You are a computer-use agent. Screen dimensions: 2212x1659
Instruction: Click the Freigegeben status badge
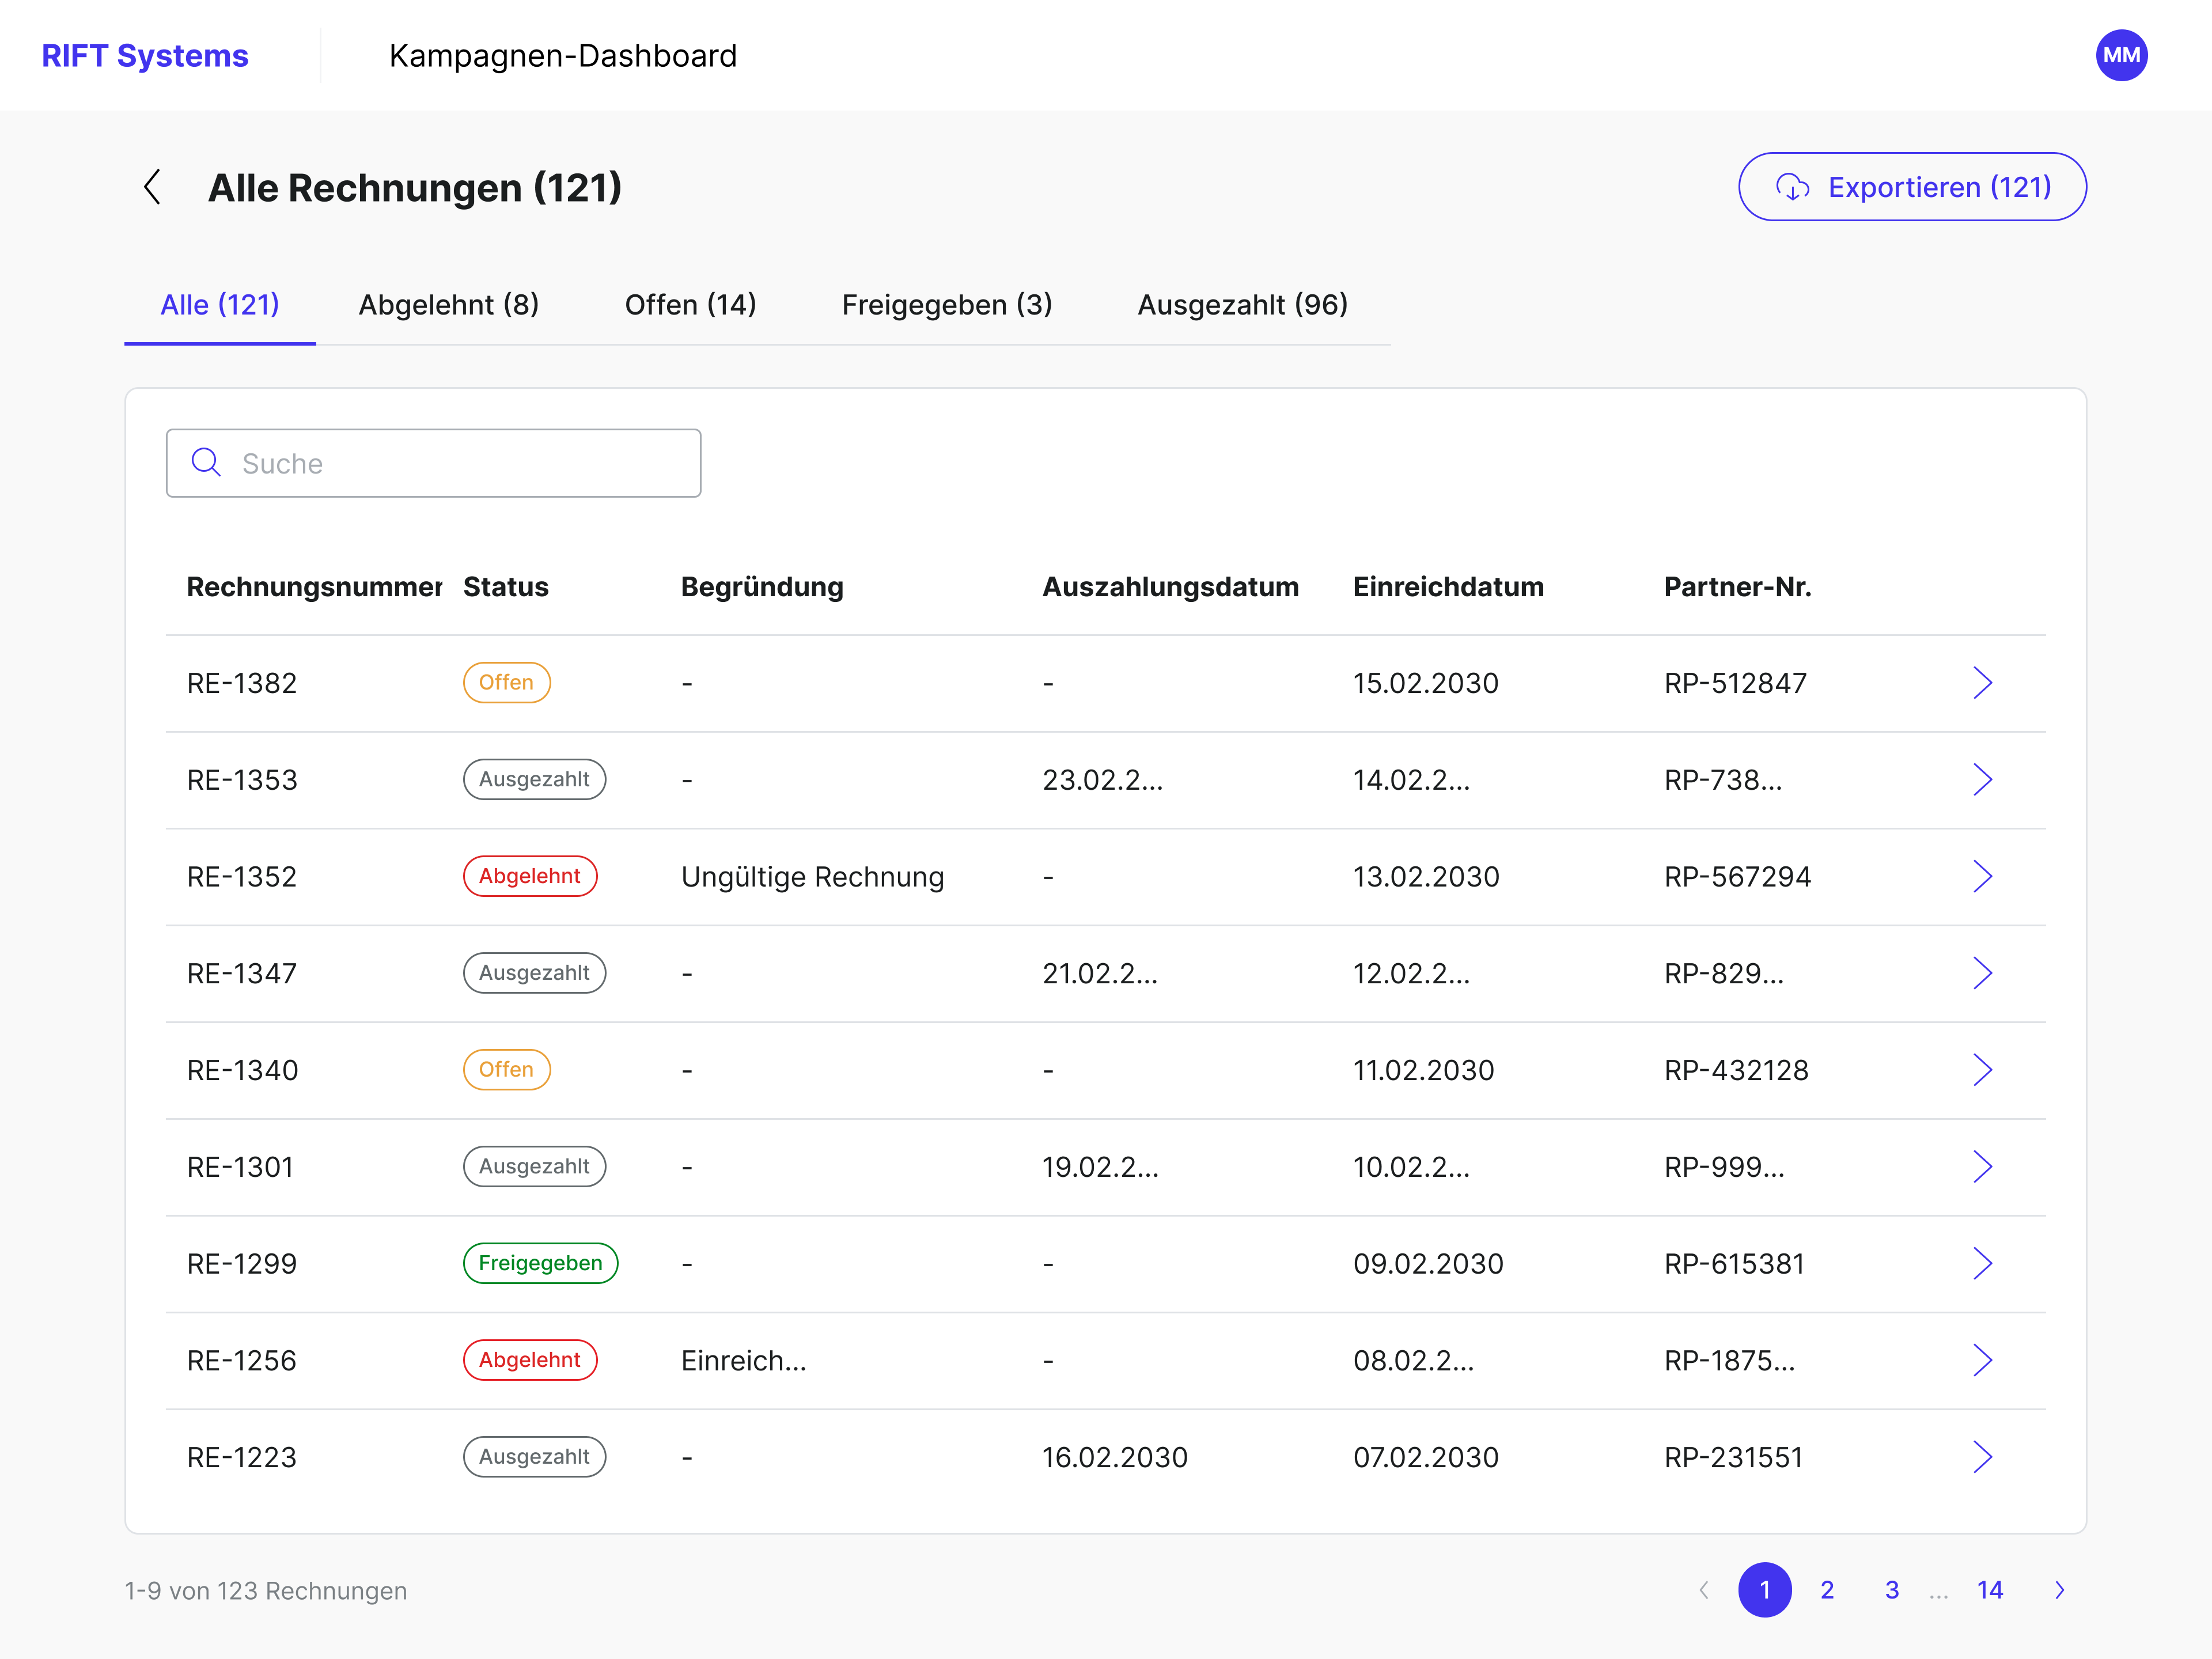[x=540, y=1263]
